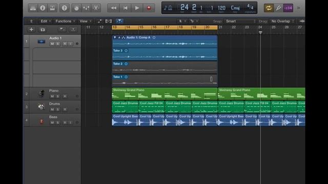Viewport: 328px width, 184px height.
Task: Record-enable the Audio 1 track
Action: coord(65,44)
